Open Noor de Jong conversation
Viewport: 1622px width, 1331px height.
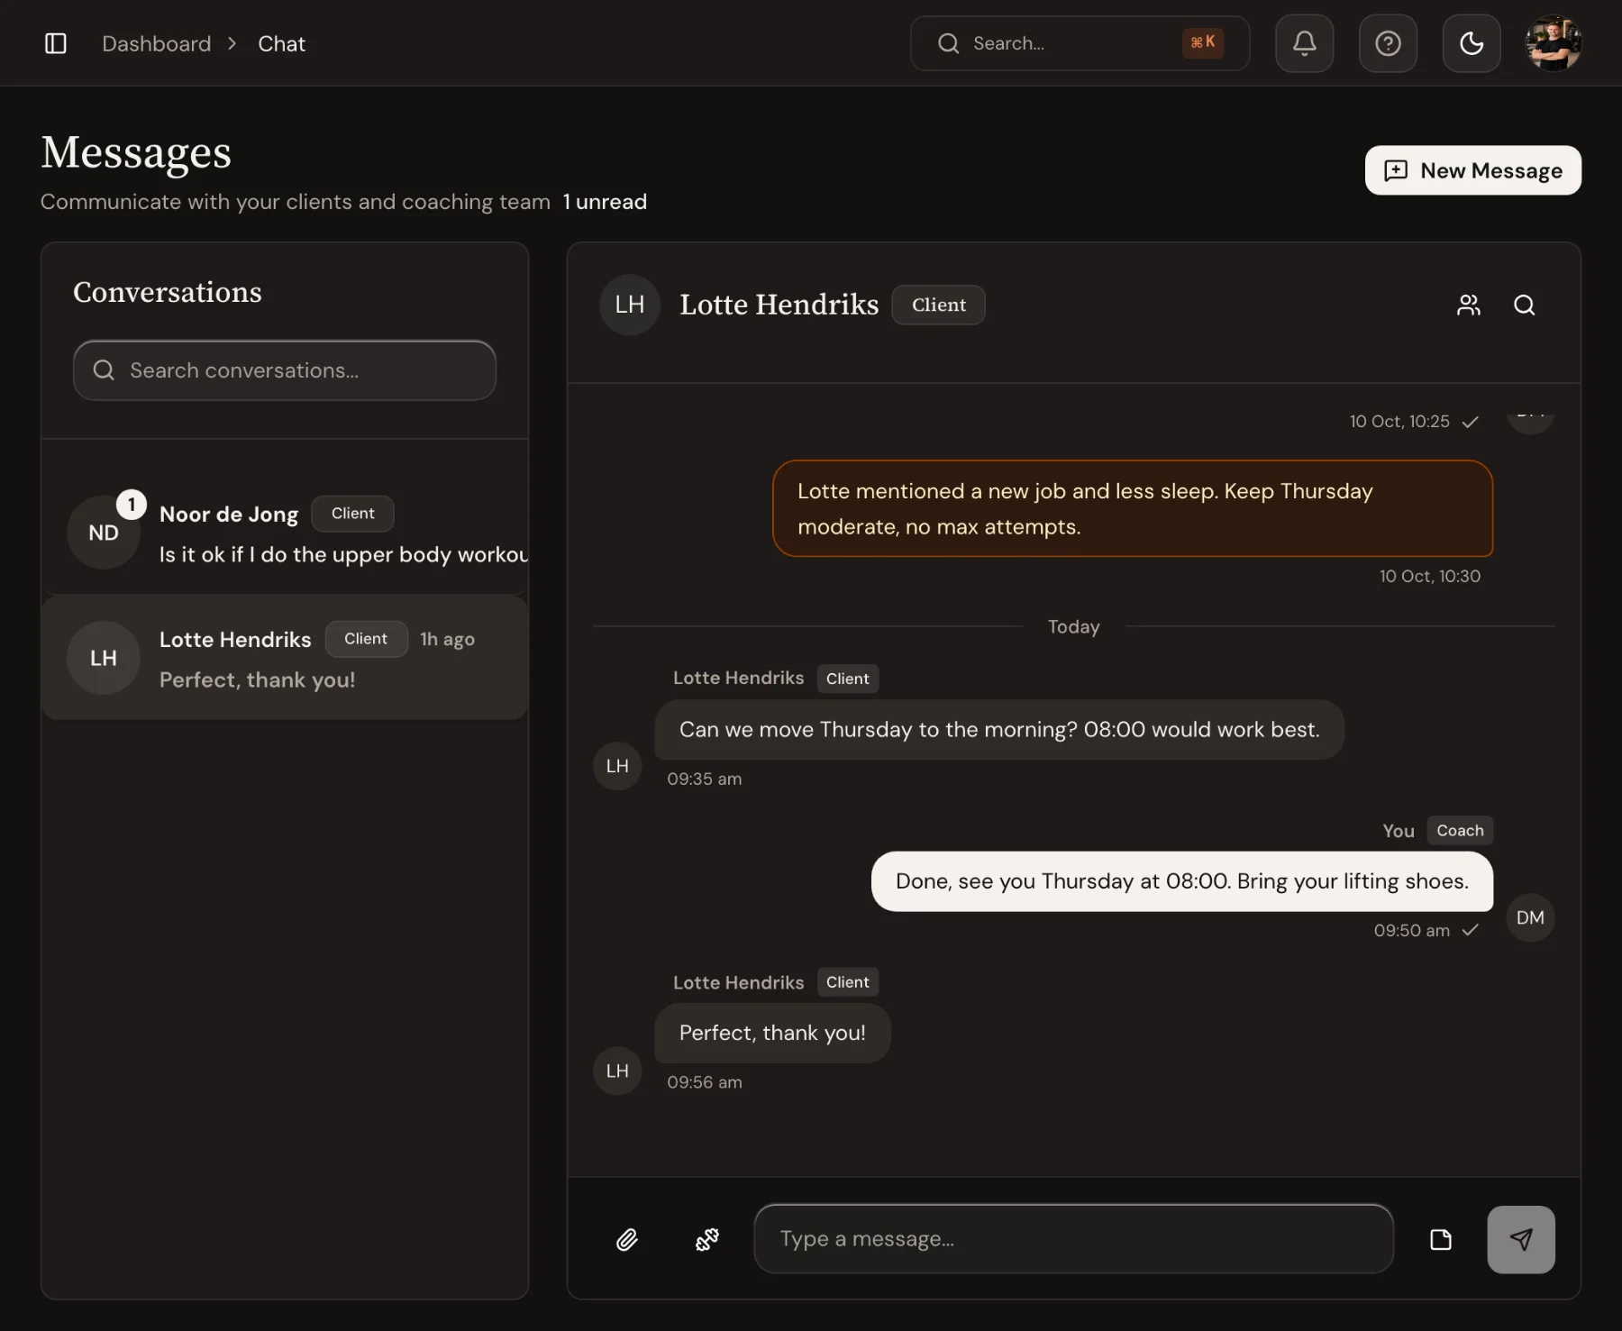pos(285,533)
